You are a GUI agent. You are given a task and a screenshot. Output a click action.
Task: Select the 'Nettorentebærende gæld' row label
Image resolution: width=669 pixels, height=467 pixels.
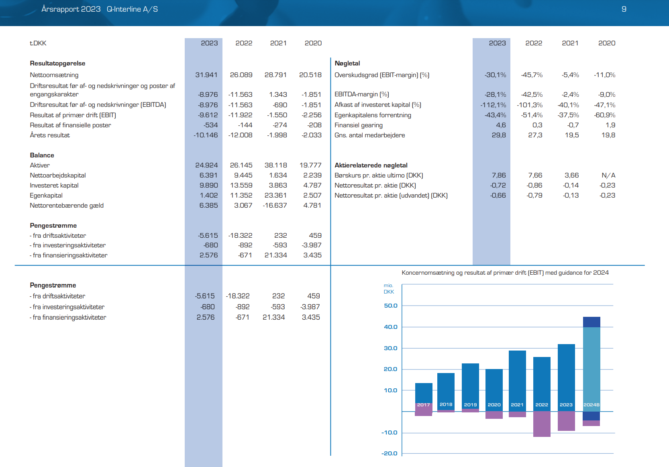pyautogui.click(x=67, y=205)
